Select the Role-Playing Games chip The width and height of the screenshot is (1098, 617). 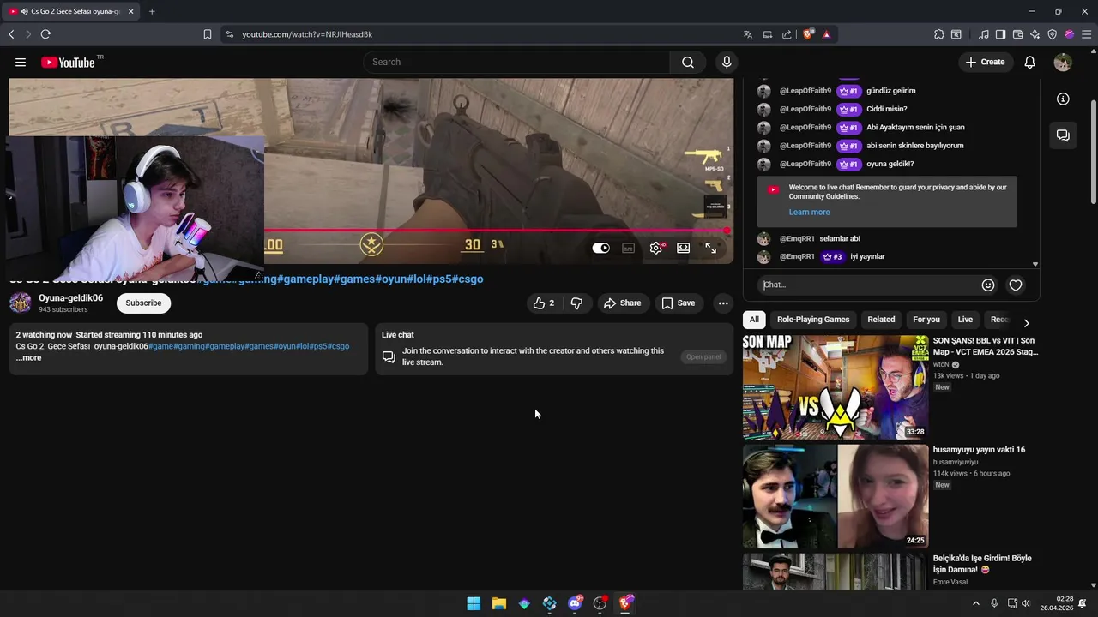pos(813,320)
